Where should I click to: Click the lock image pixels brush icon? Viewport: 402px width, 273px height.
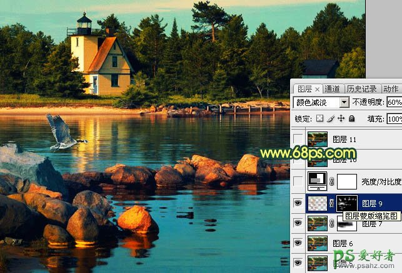pos(330,118)
